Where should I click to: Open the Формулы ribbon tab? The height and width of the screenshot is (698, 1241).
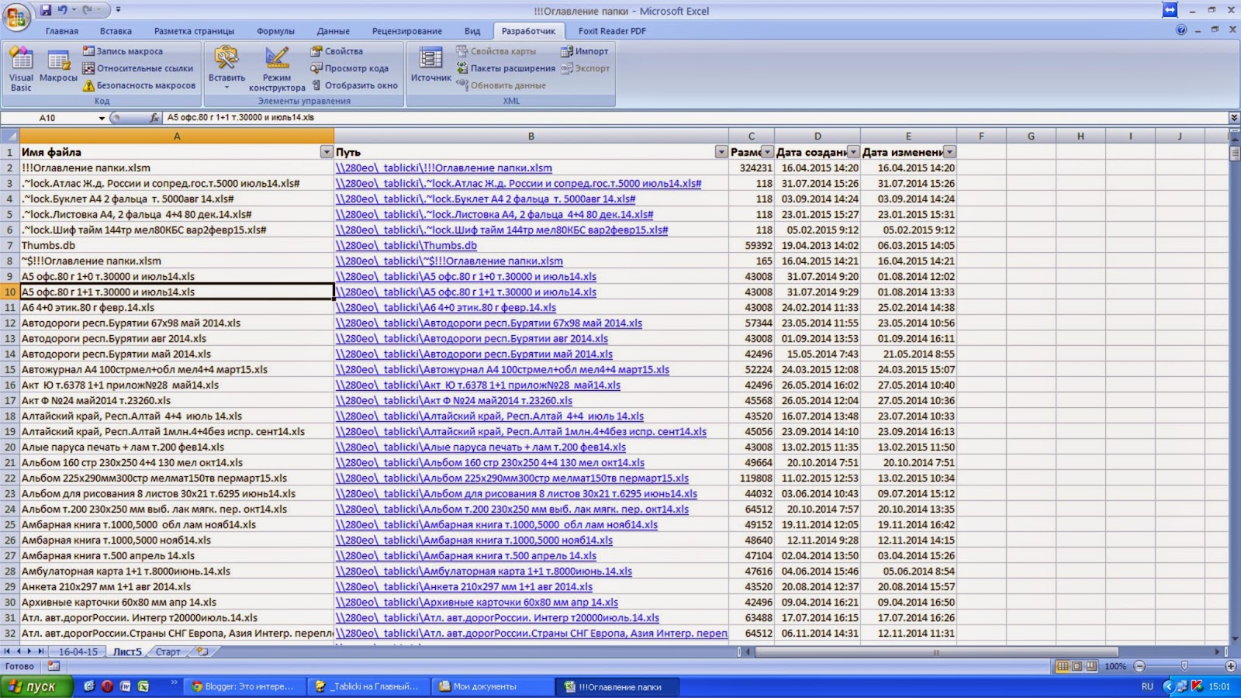pyautogui.click(x=275, y=31)
